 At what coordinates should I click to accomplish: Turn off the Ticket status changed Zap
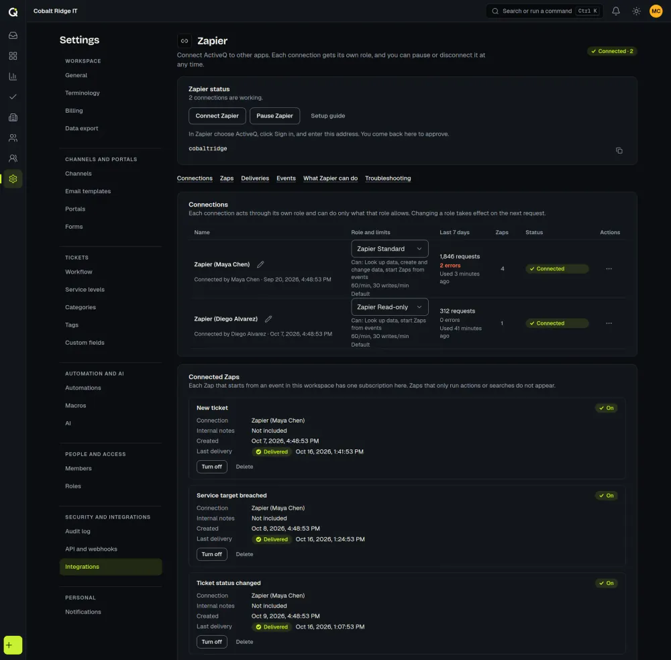pyautogui.click(x=212, y=642)
